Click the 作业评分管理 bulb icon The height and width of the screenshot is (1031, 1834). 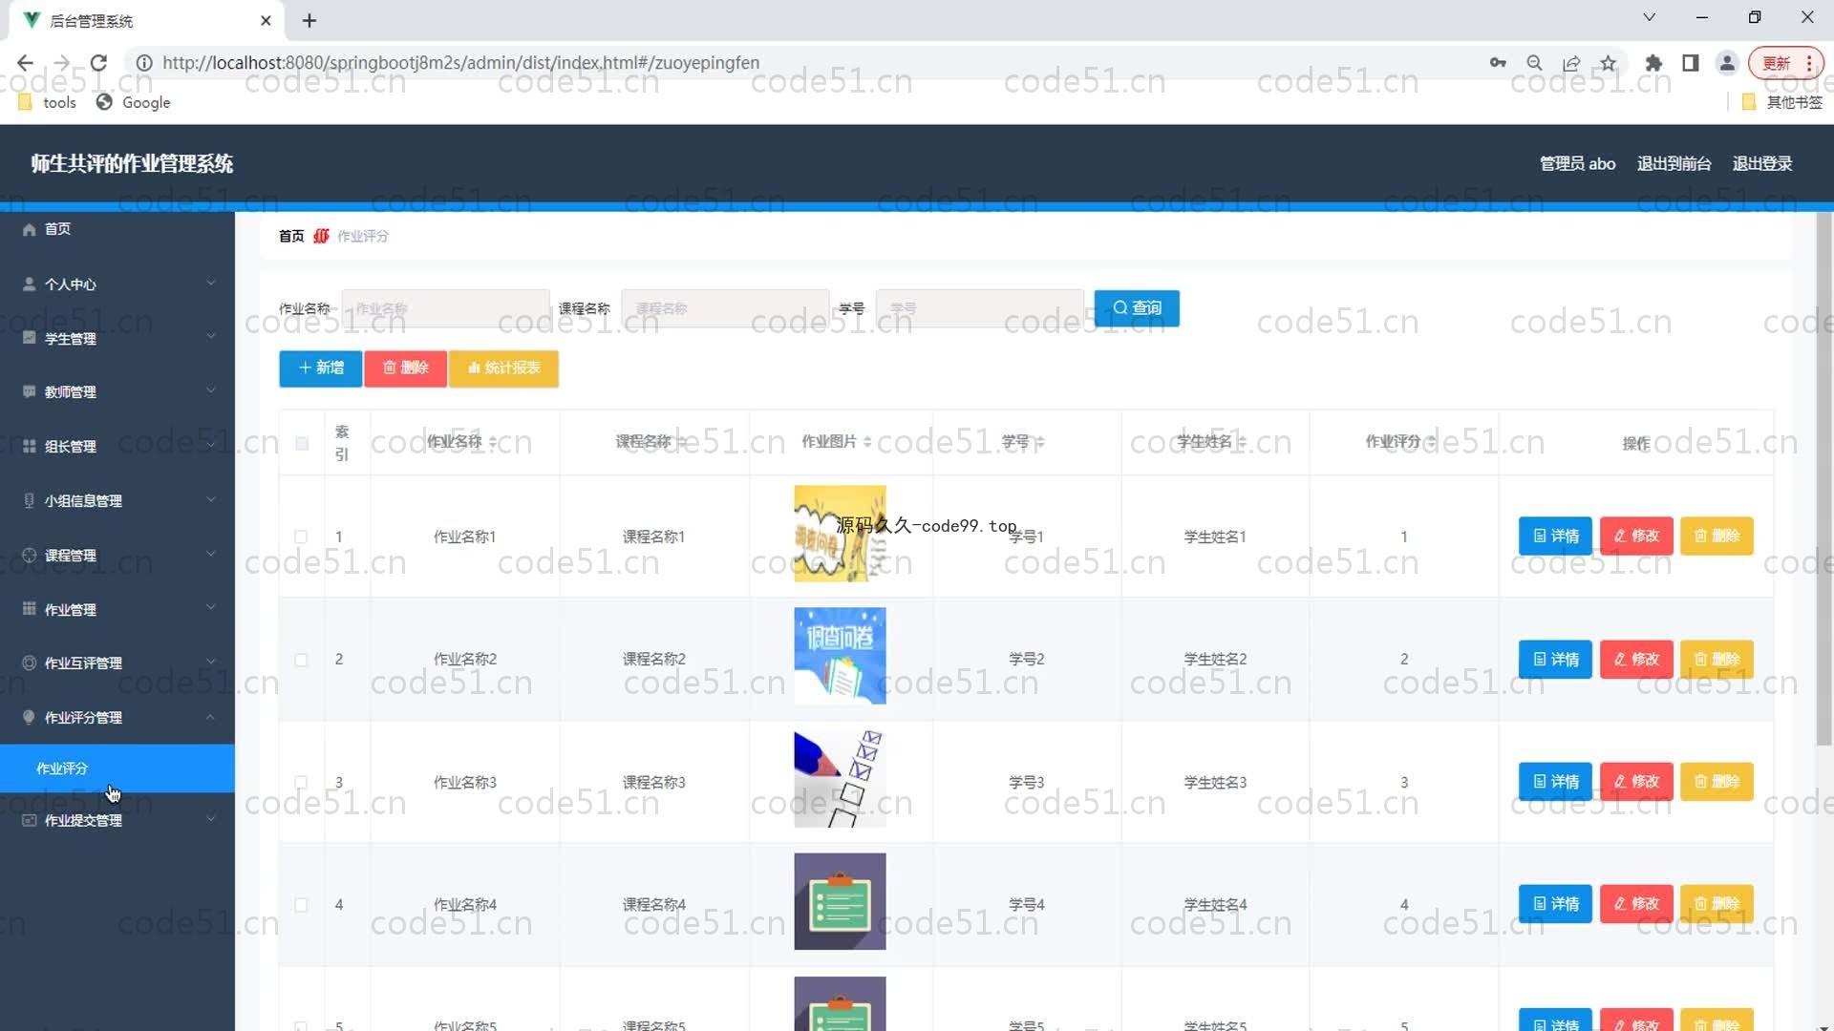pos(29,717)
